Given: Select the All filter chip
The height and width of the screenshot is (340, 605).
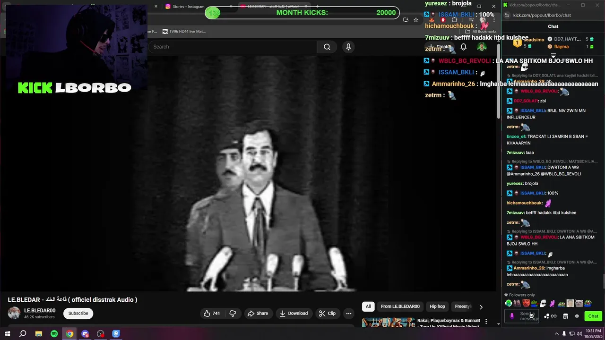Looking at the screenshot, I should click(368, 306).
